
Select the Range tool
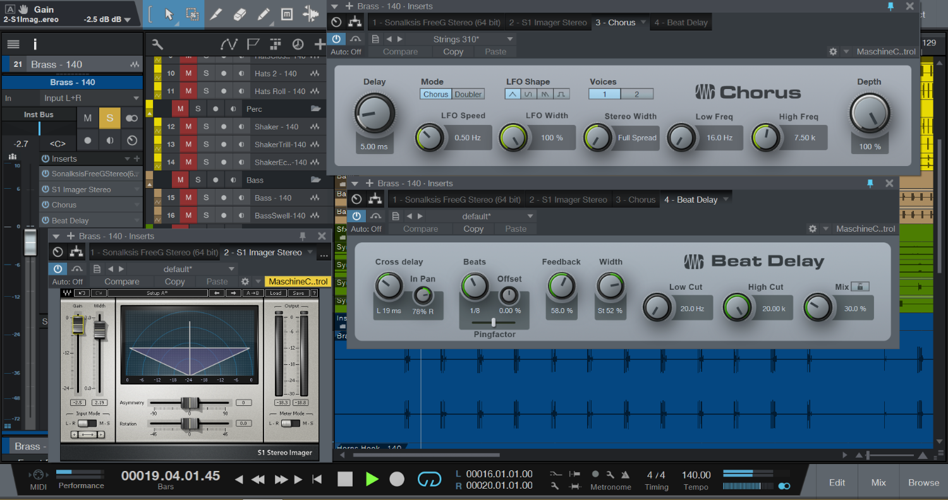click(x=192, y=15)
